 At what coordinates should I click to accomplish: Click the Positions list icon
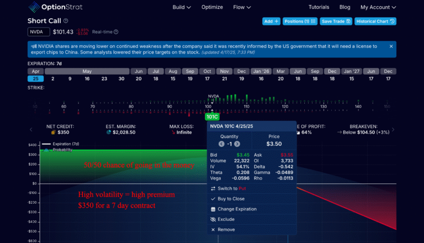tap(313, 21)
